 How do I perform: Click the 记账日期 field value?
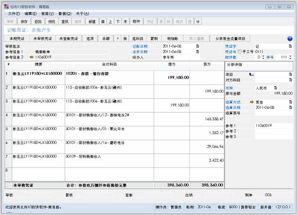click(178, 46)
